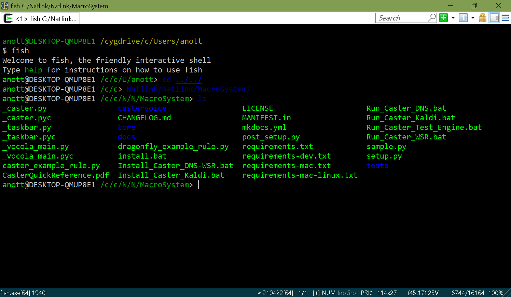Viewport: 511px width, 297px height.
Task: Click inside the Search text field
Action: (x=401, y=18)
